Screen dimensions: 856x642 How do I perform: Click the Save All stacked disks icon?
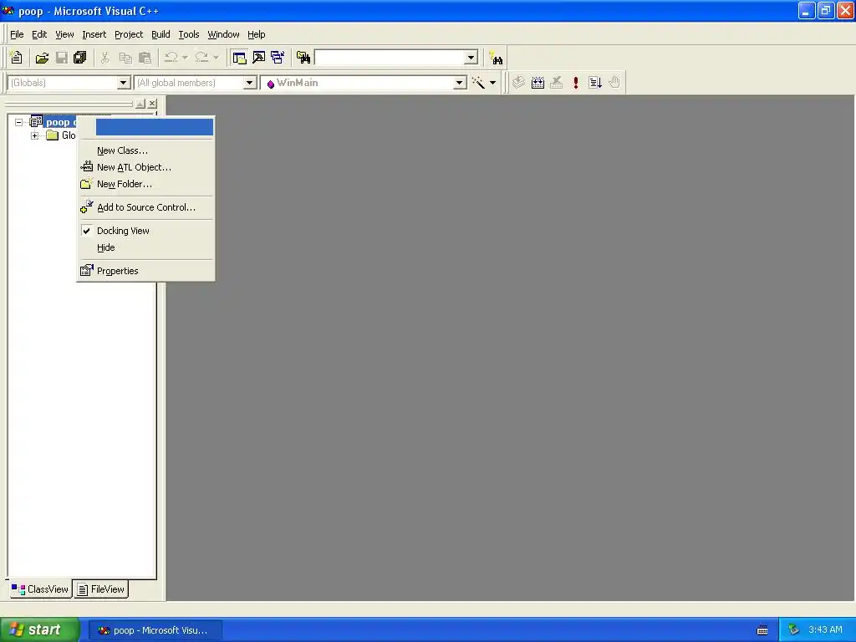(80, 58)
